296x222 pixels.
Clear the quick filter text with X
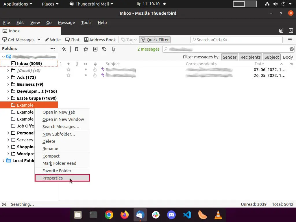(x=292, y=49)
